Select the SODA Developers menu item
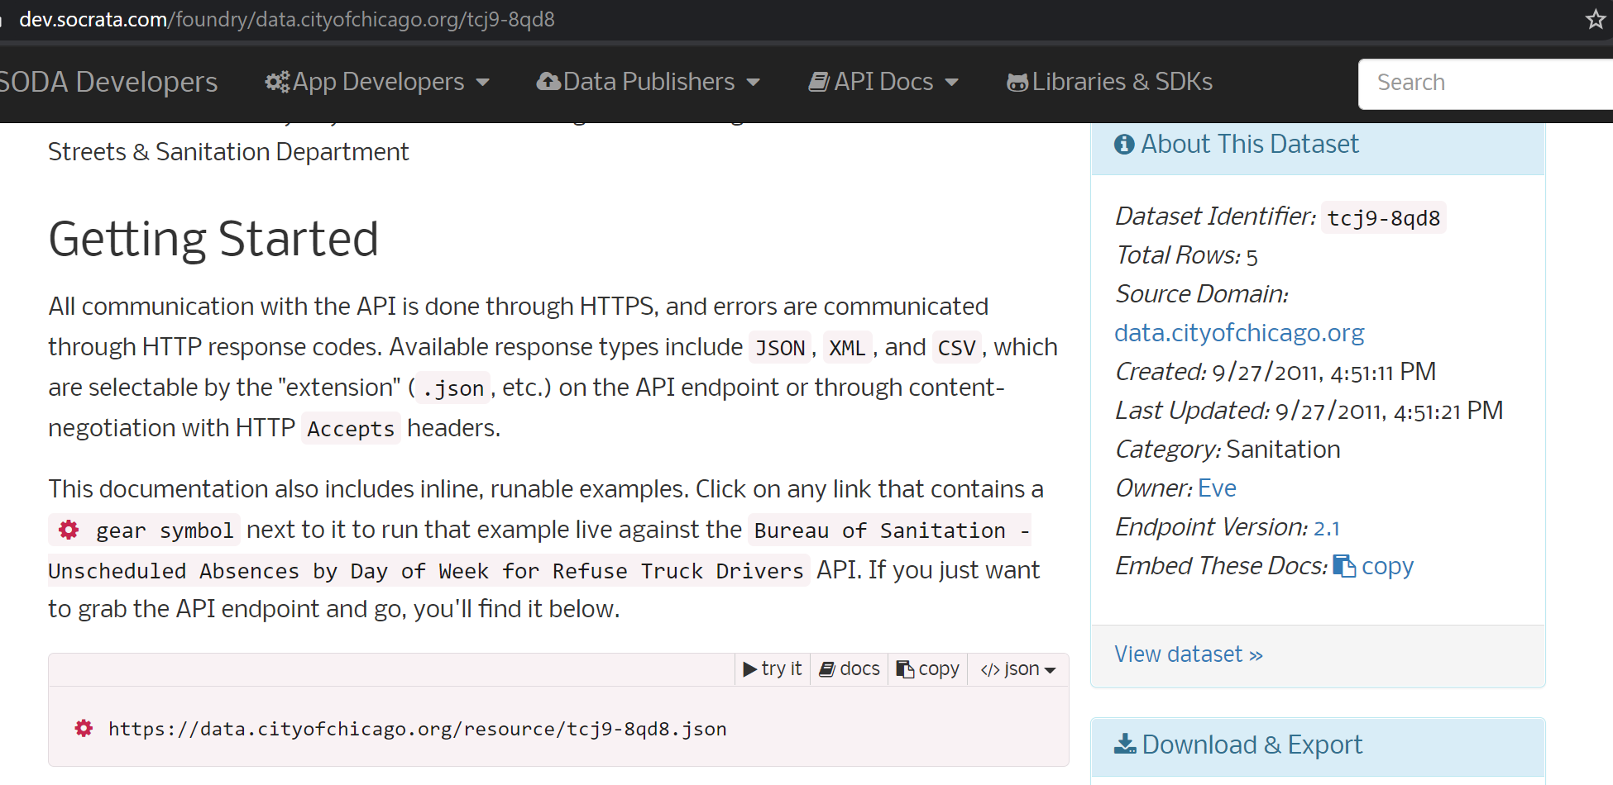Screen dimensions: 1613x785 pos(108,81)
